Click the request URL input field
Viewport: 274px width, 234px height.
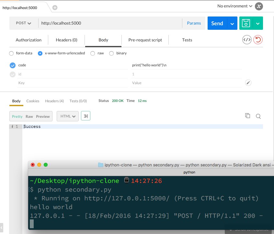[x=110, y=23]
